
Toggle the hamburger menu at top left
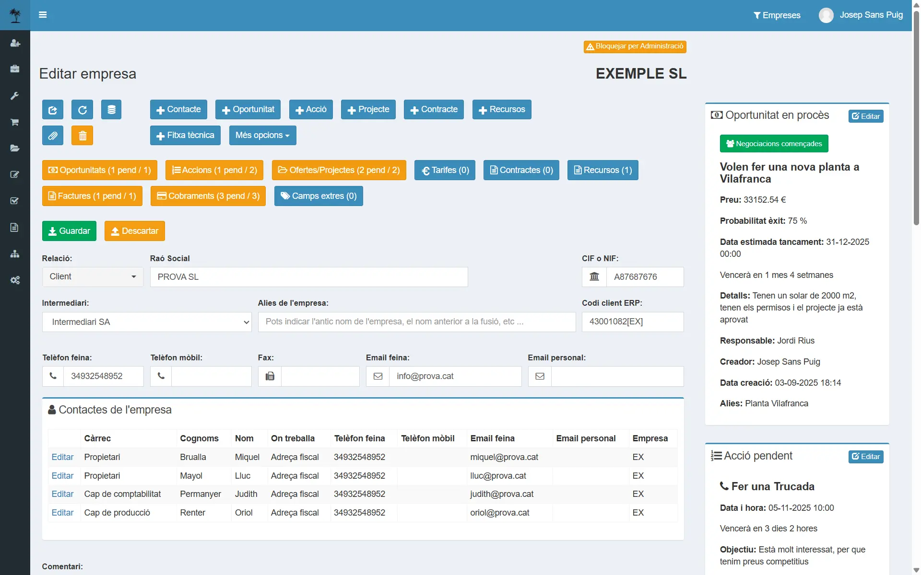coord(42,15)
